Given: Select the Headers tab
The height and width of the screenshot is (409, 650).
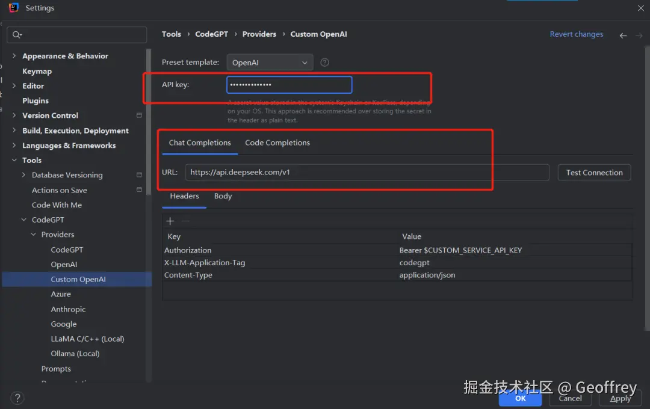Looking at the screenshot, I should tap(184, 196).
